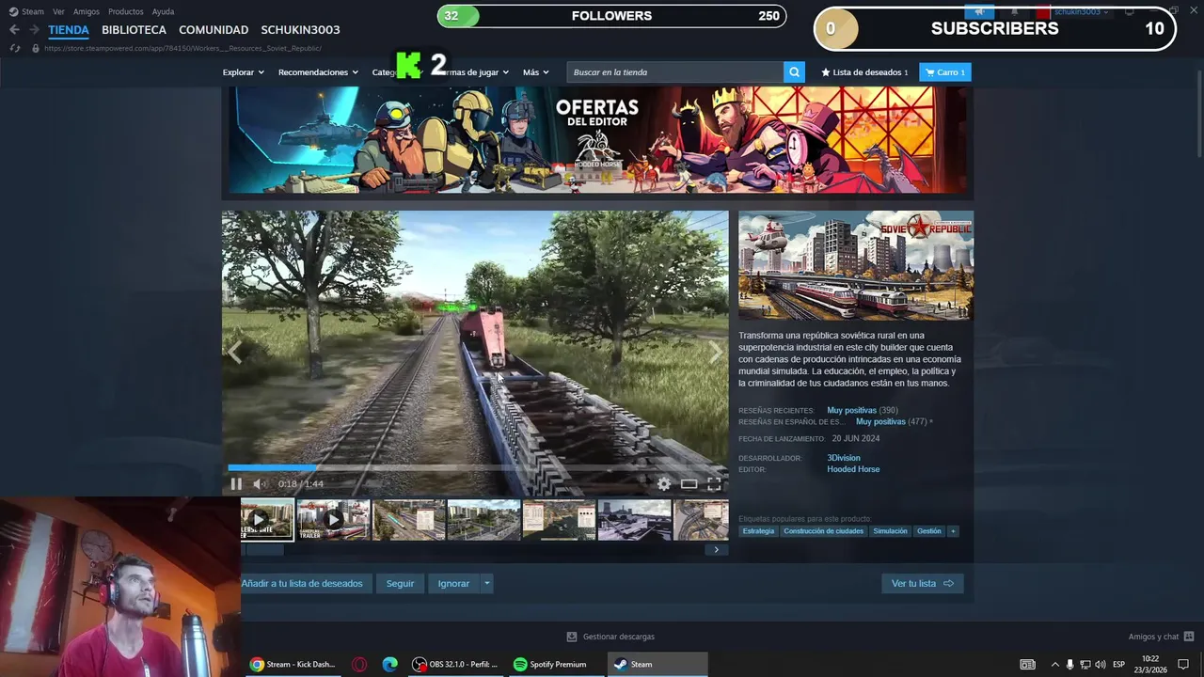The width and height of the screenshot is (1204, 677).
Task: Click Añadir a tu lista de deseados
Action: [x=307, y=583]
